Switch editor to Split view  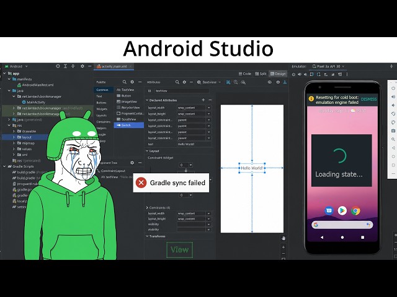[261, 74]
